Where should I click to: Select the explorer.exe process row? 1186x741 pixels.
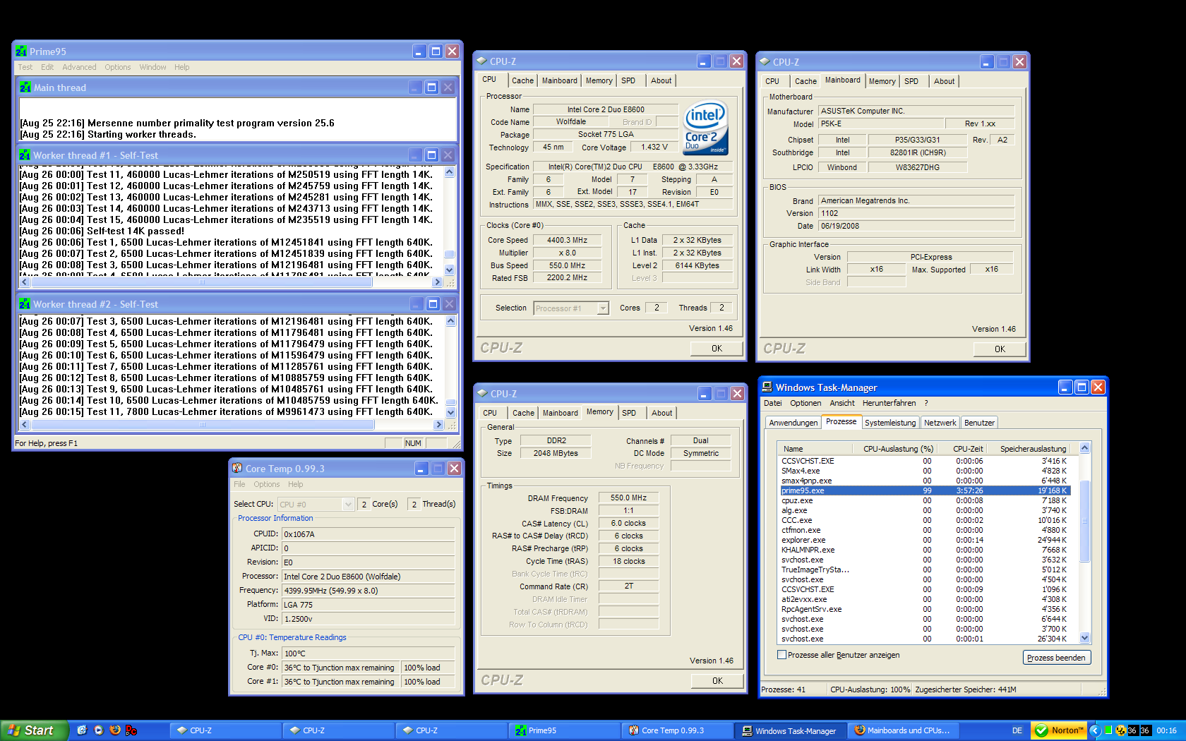tap(925, 540)
